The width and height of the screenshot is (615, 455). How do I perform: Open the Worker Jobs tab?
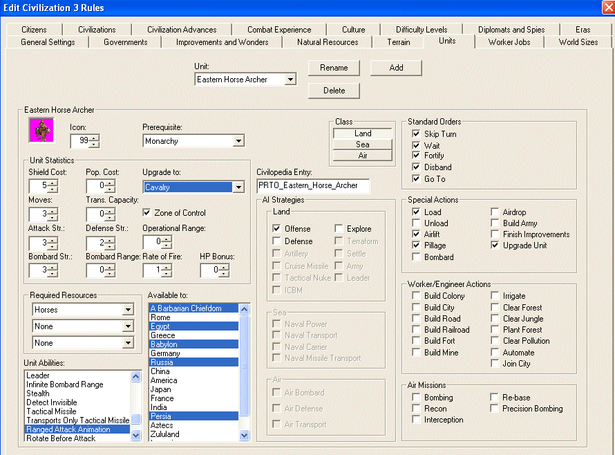click(509, 42)
